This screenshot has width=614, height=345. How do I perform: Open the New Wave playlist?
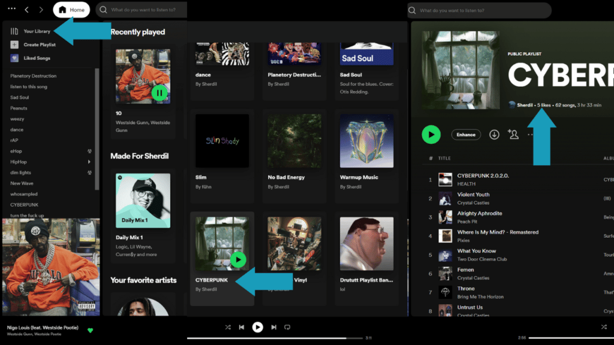[x=22, y=183]
